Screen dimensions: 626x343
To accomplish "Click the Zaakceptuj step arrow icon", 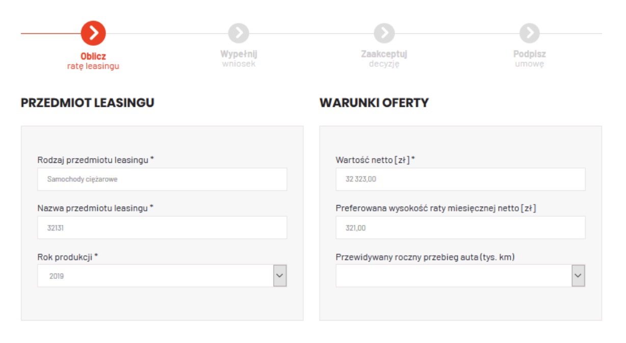I will click(x=384, y=33).
